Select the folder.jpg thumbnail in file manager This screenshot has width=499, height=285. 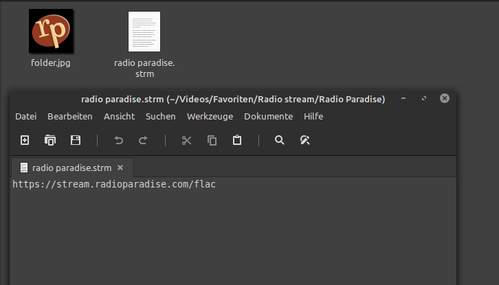[x=51, y=31]
